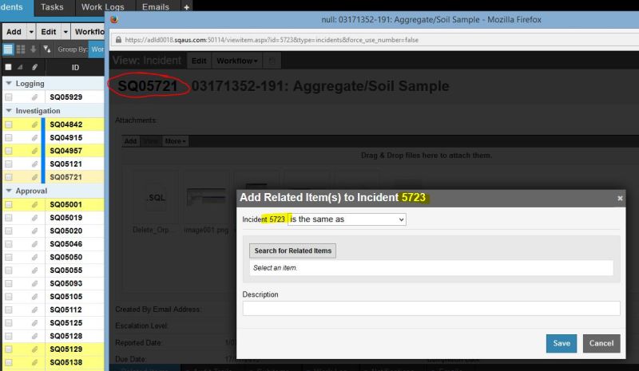The image size is (639, 371).
Task: Click the plus icon to add a tab
Action: (186, 6)
